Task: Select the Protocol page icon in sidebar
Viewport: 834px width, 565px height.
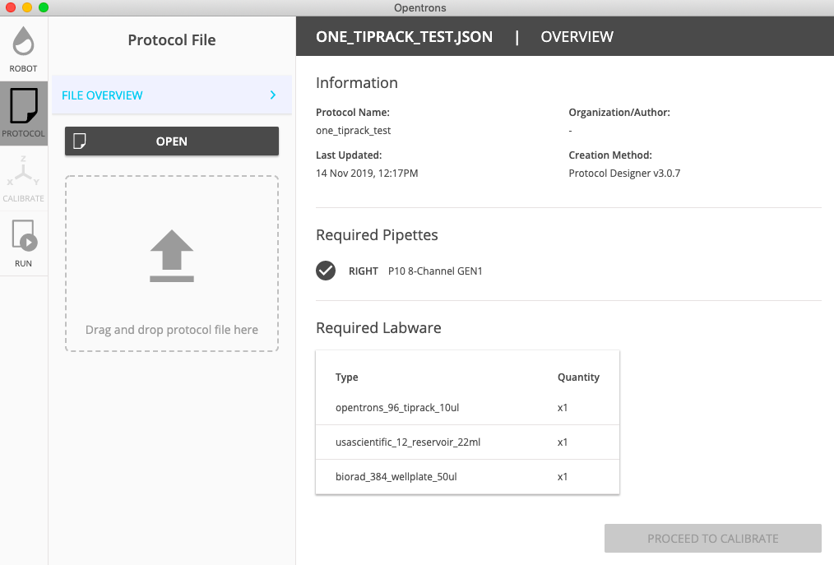Action: pyautogui.click(x=23, y=105)
